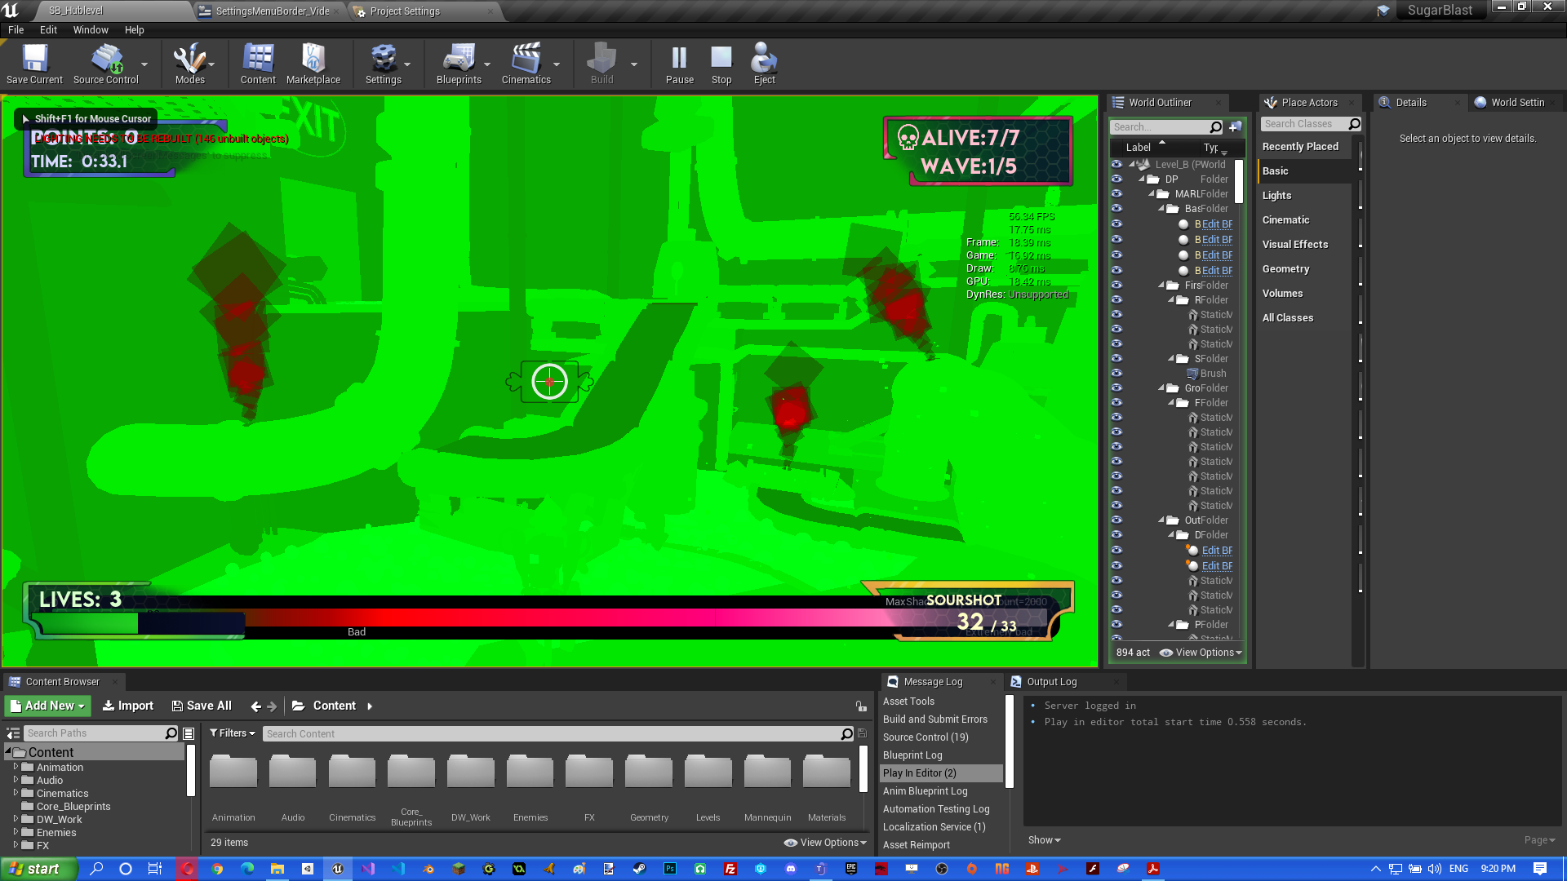Viewport: 1567px width, 881px height.
Task: Pause the play-in-editor session
Action: point(679,64)
